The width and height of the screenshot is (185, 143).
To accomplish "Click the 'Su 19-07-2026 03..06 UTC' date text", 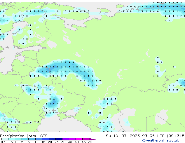I will tap(135, 136).
